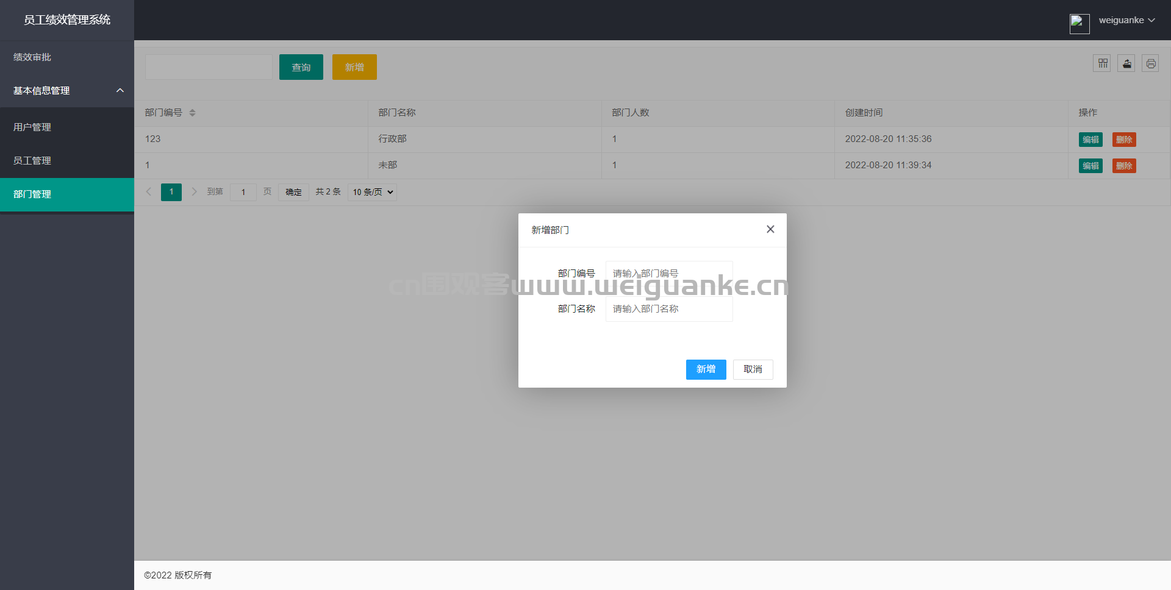Viewport: 1171px width, 590px height.
Task: Click the print table icon
Action: click(1150, 63)
